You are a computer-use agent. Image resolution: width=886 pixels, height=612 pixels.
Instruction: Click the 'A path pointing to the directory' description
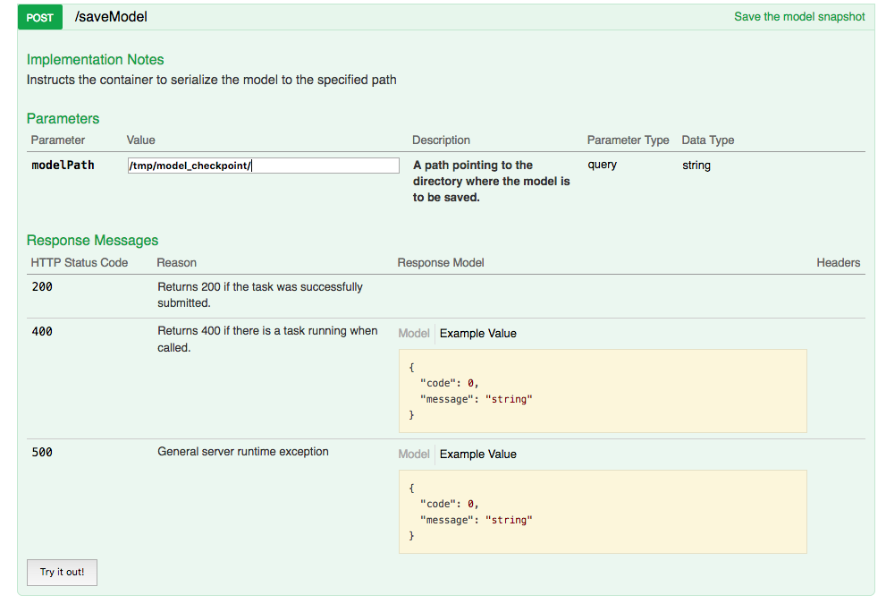tap(491, 181)
